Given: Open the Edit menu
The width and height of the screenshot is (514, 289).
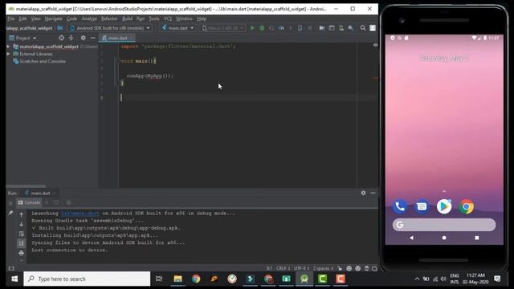Looking at the screenshot, I should pos(22,18).
